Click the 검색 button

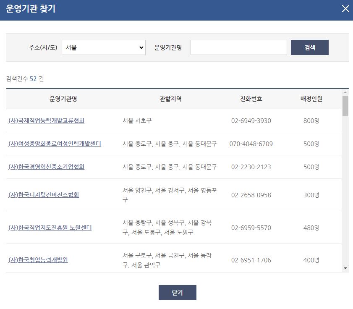click(309, 47)
